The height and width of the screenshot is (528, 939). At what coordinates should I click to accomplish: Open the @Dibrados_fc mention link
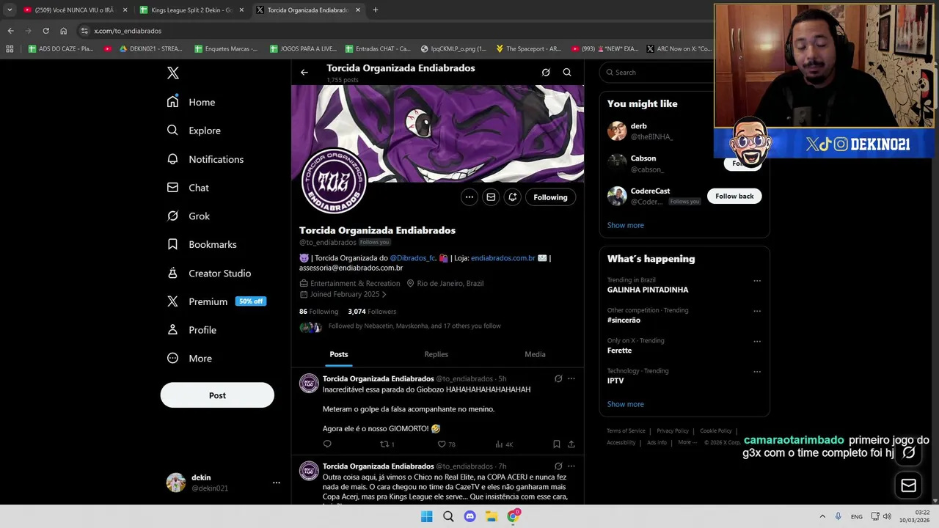click(x=413, y=258)
